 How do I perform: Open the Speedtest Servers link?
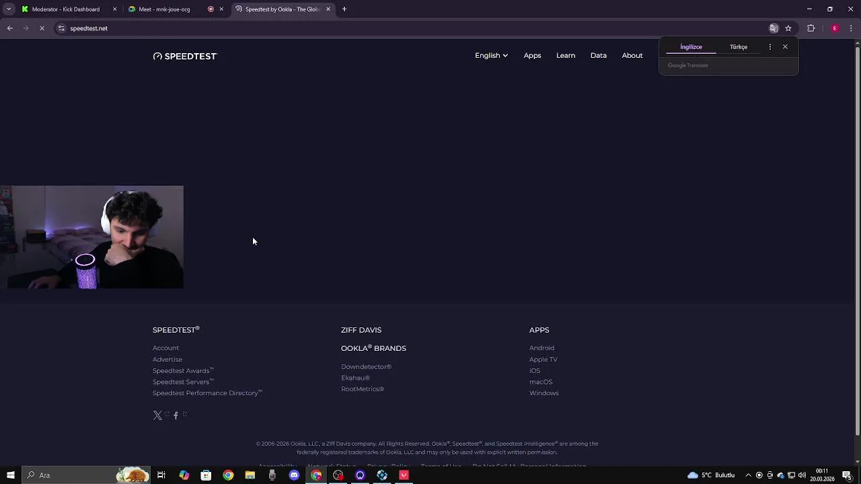point(183,382)
